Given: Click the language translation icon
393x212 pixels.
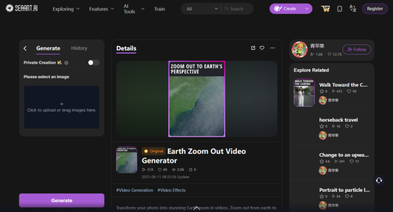Looking at the screenshot, I should (x=353, y=9).
